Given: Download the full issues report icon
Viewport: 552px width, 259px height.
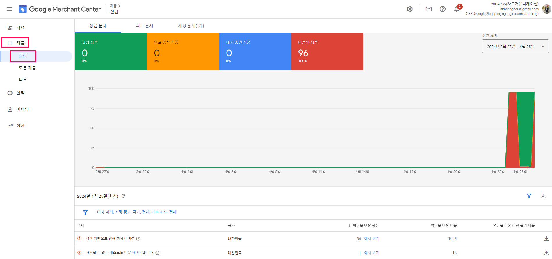Looking at the screenshot, I should [543, 196].
